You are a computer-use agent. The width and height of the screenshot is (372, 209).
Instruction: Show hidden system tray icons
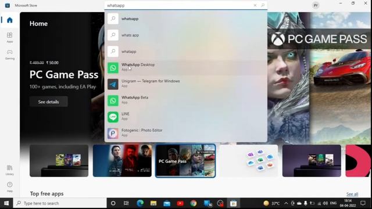[286, 203]
